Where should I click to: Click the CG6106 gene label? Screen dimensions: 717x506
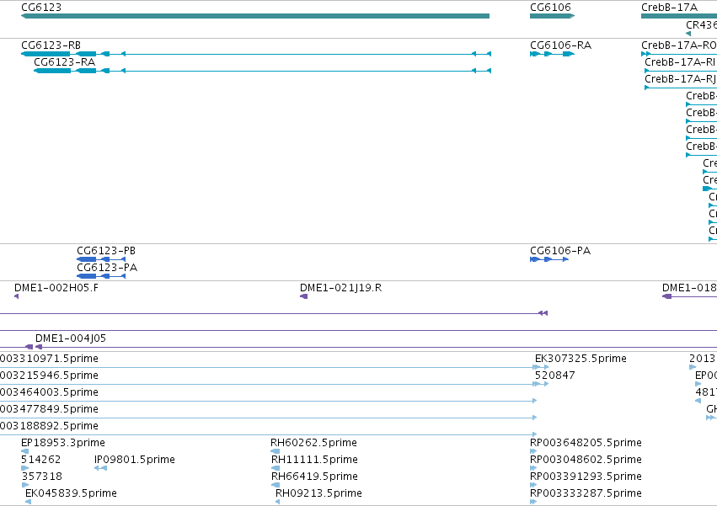[x=550, y=8]
